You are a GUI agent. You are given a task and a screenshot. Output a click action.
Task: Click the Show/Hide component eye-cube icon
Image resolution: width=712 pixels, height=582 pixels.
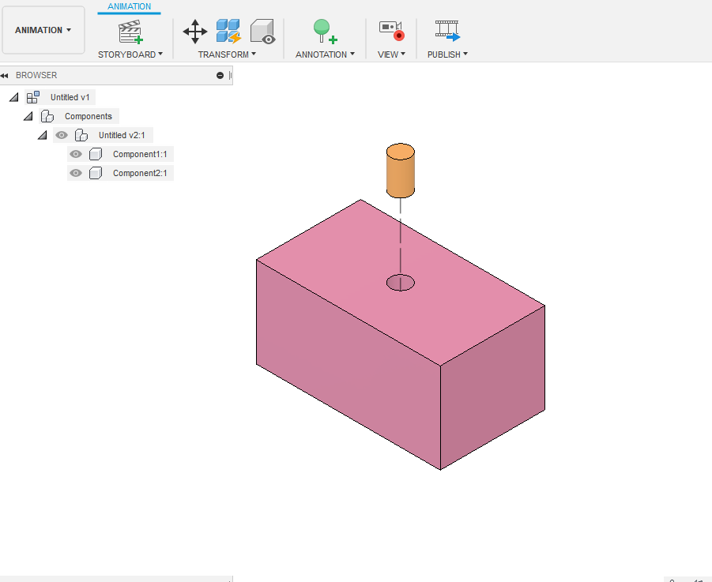pos(262,32)
